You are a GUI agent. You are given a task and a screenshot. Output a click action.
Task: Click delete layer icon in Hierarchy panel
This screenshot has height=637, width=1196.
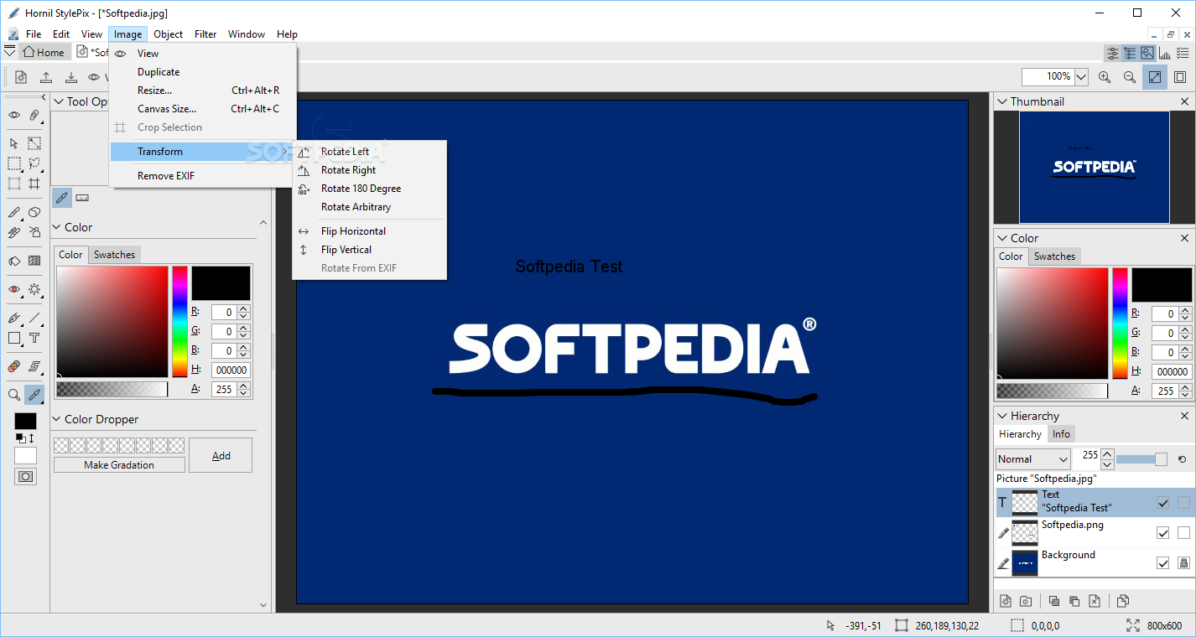1095,601
